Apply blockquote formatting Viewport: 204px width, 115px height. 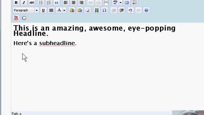[57, 3]
